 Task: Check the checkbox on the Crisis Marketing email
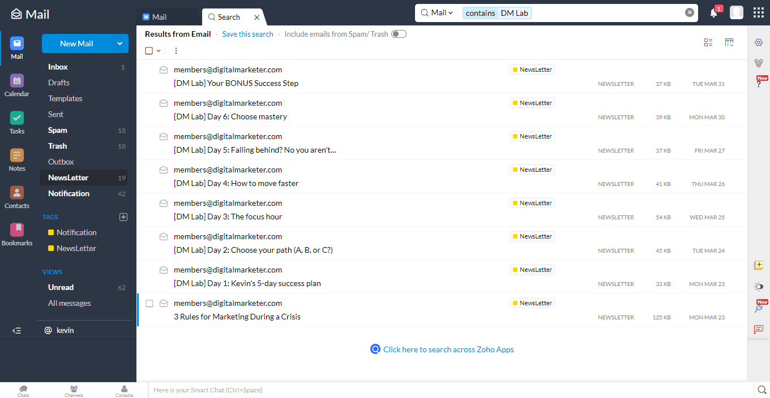tap(149, 303)
